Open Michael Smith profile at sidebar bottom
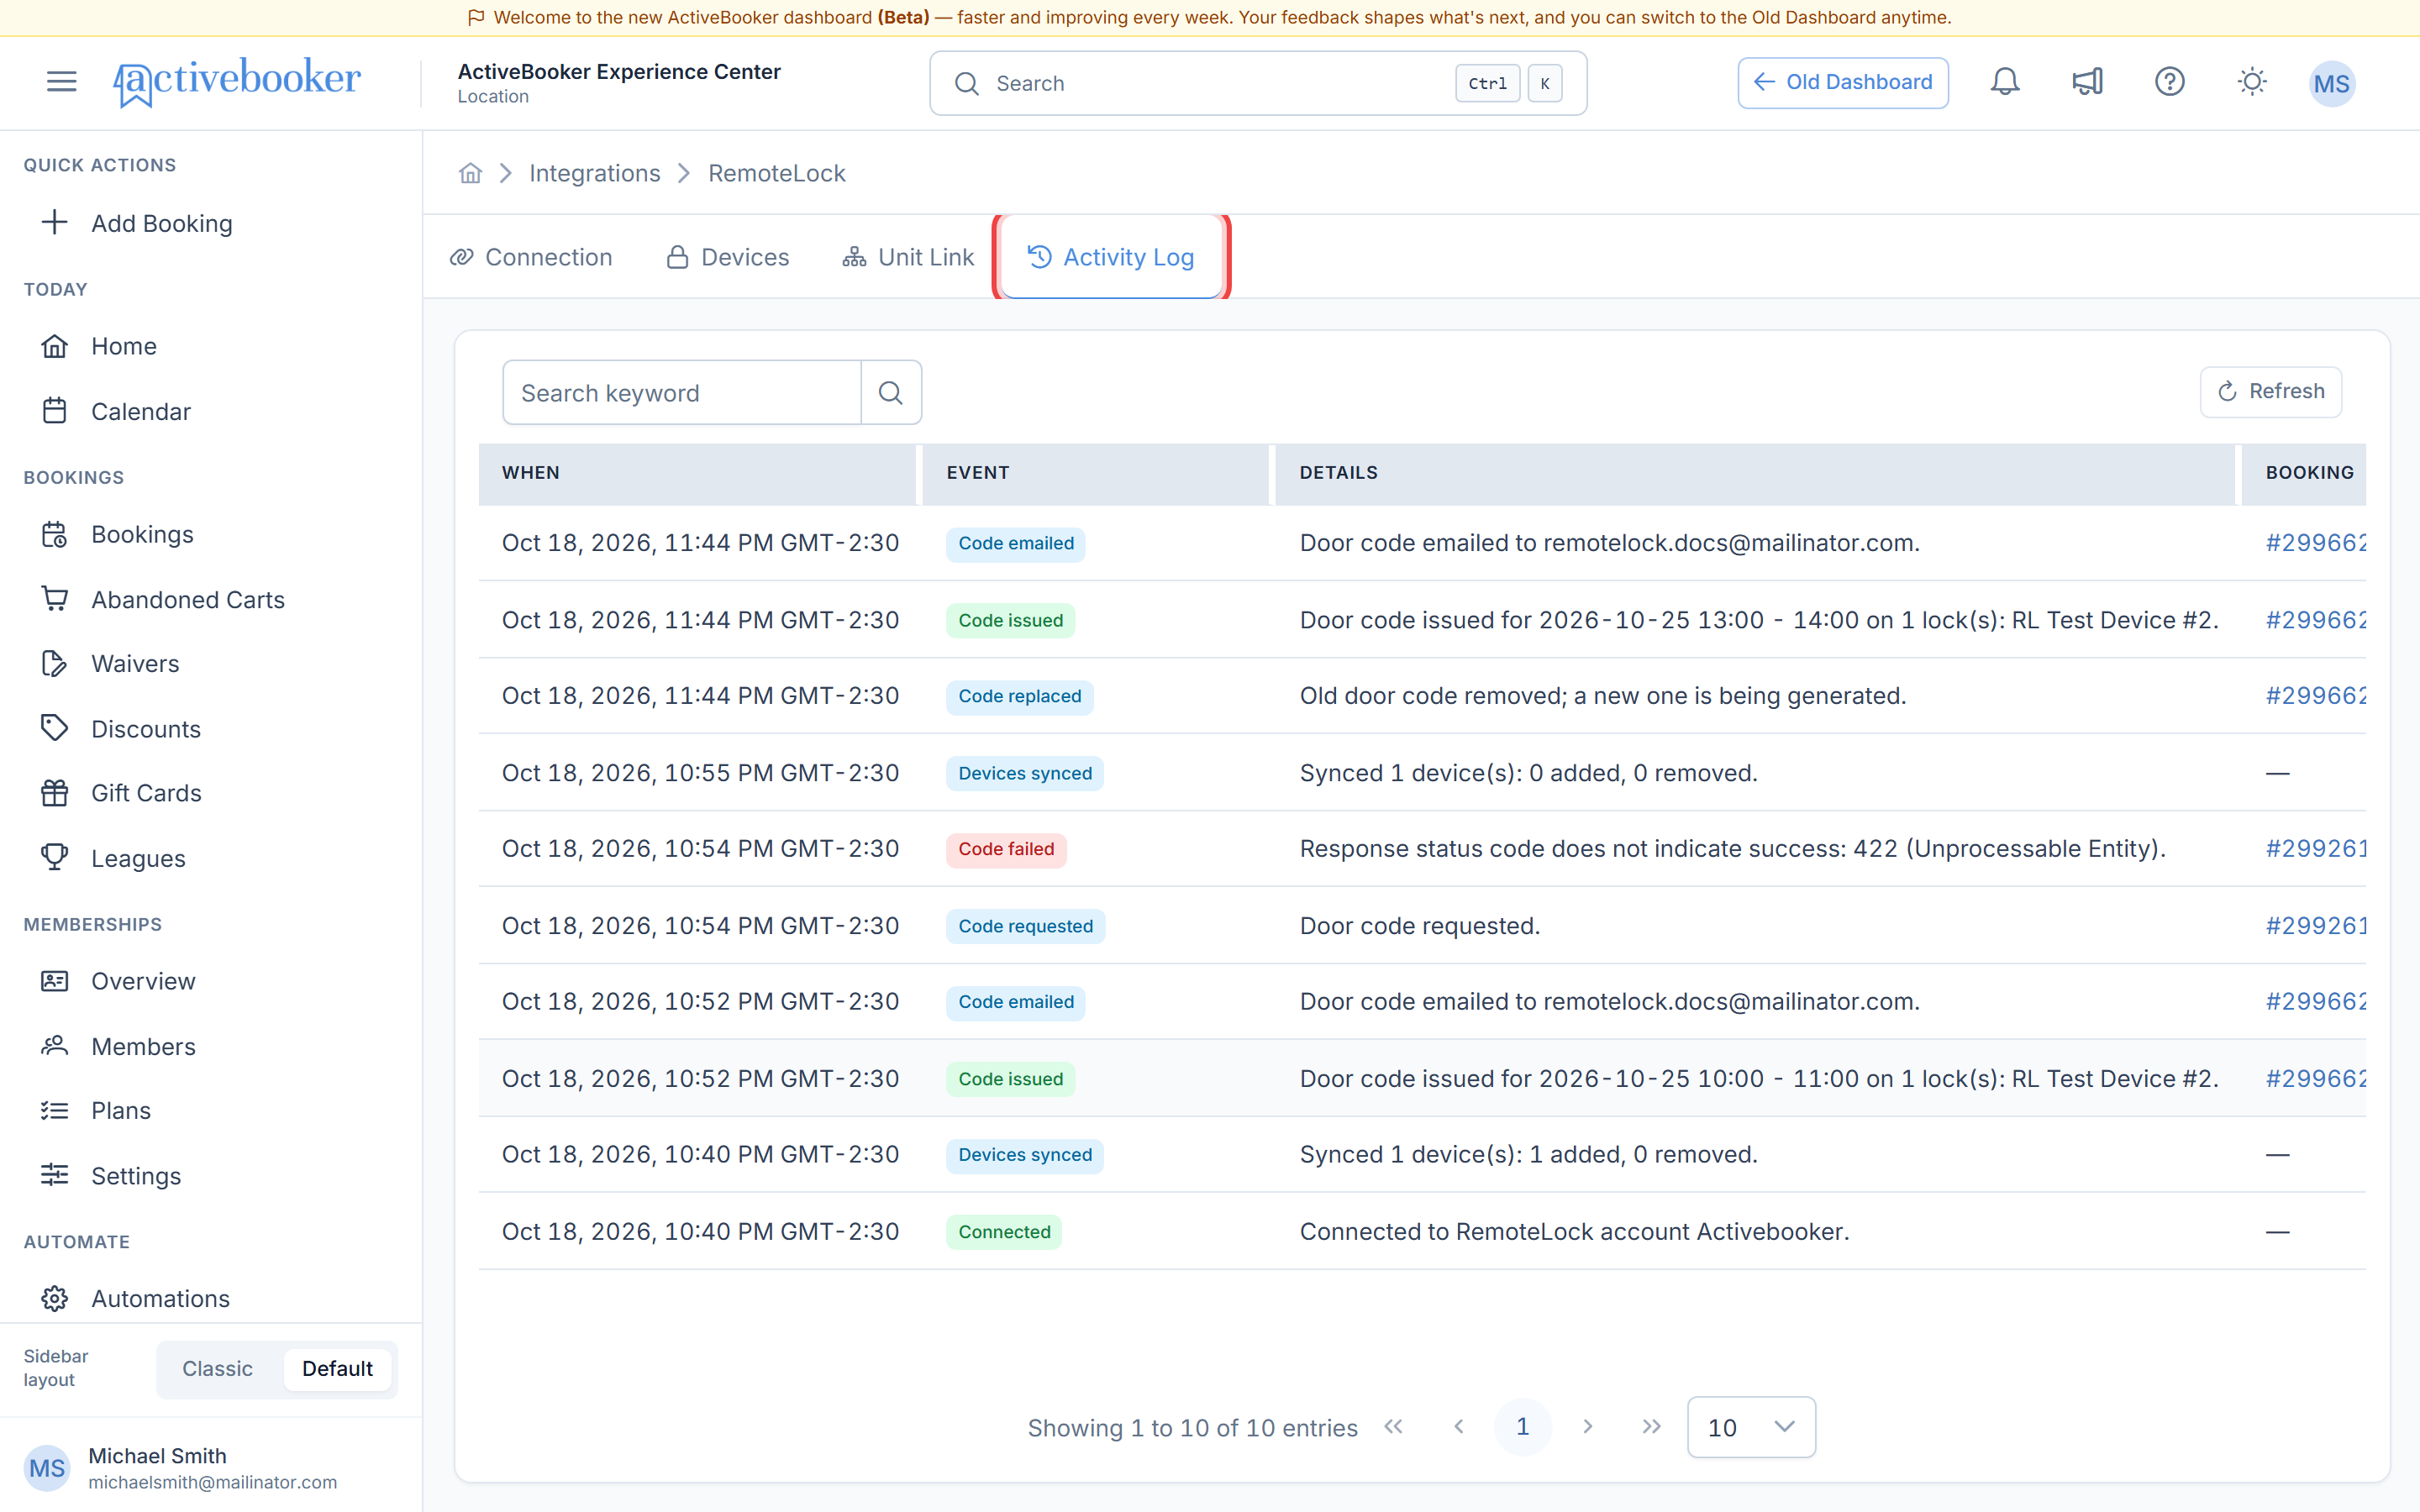The image size is (2420, 1512). tap(211, 1467)
